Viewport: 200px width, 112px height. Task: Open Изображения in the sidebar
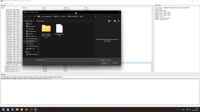pos(32,31)
